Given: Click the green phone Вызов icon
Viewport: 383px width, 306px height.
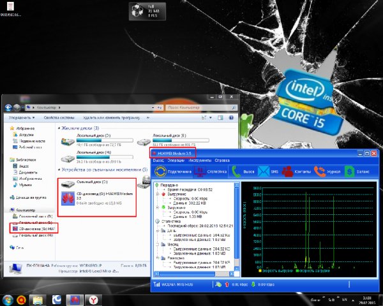Looking at the screenshot, I should pos(236,171).
